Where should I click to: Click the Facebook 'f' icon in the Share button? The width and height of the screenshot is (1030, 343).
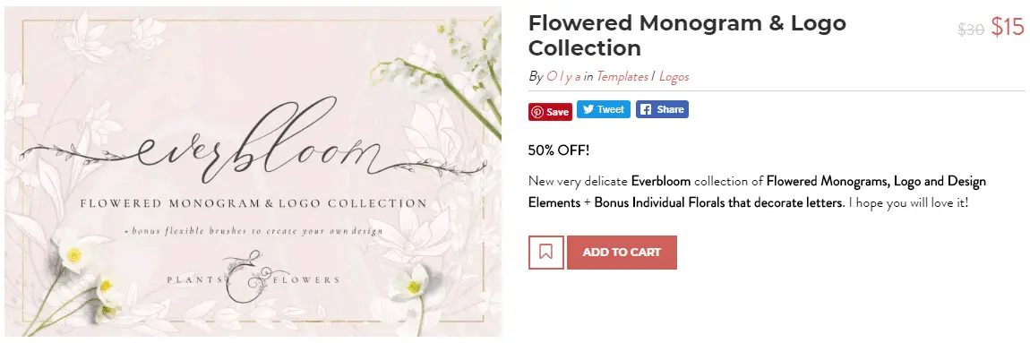tap(645, 110)
